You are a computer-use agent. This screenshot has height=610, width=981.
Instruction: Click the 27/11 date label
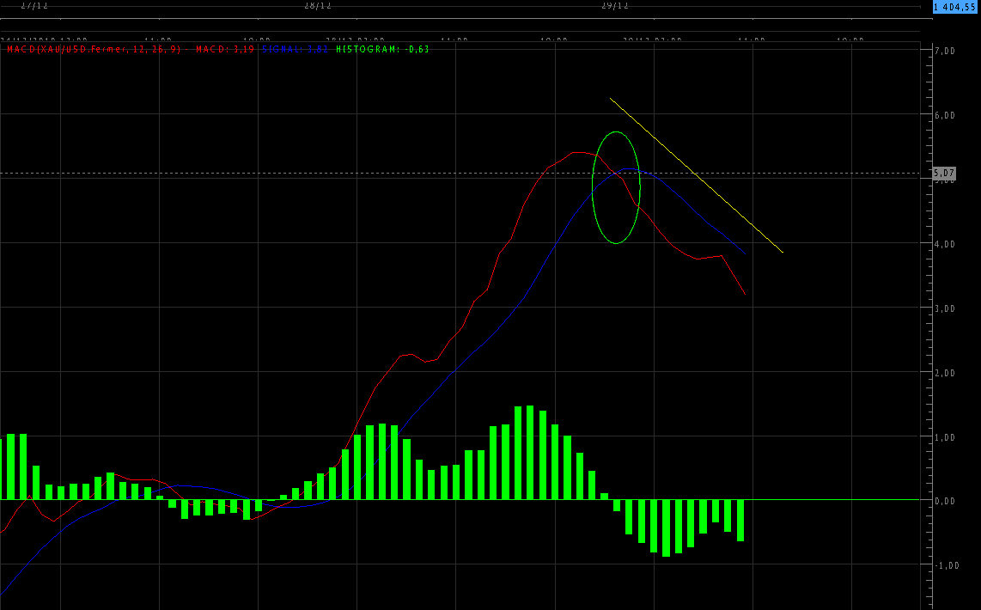[34, 5]
